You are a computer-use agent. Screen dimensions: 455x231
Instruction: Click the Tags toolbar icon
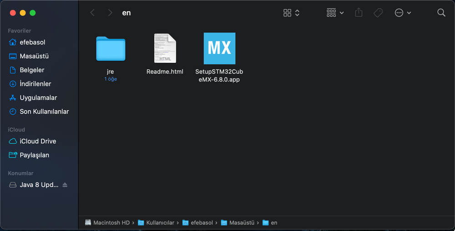tap(378, 12)
